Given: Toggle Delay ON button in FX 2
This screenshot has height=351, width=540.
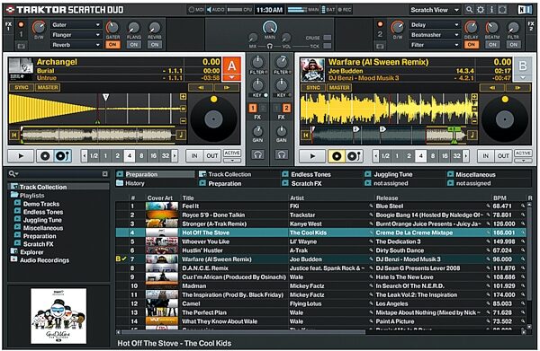Looking at the screenshot, I should 471,45.
